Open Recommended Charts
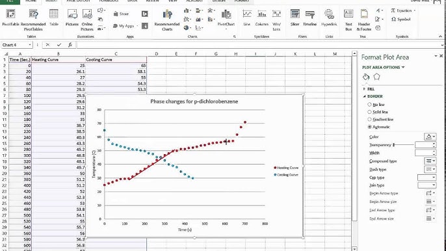 167,20
